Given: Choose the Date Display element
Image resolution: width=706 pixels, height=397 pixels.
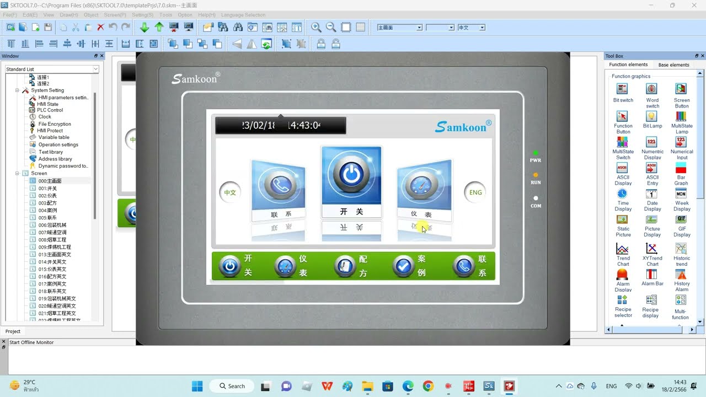Looking at the screenshot, I should [652, 200].
